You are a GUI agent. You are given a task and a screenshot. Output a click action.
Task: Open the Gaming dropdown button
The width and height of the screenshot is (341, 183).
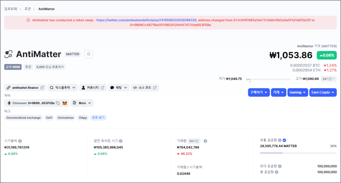pyautogui.click(x=298, y=92)
